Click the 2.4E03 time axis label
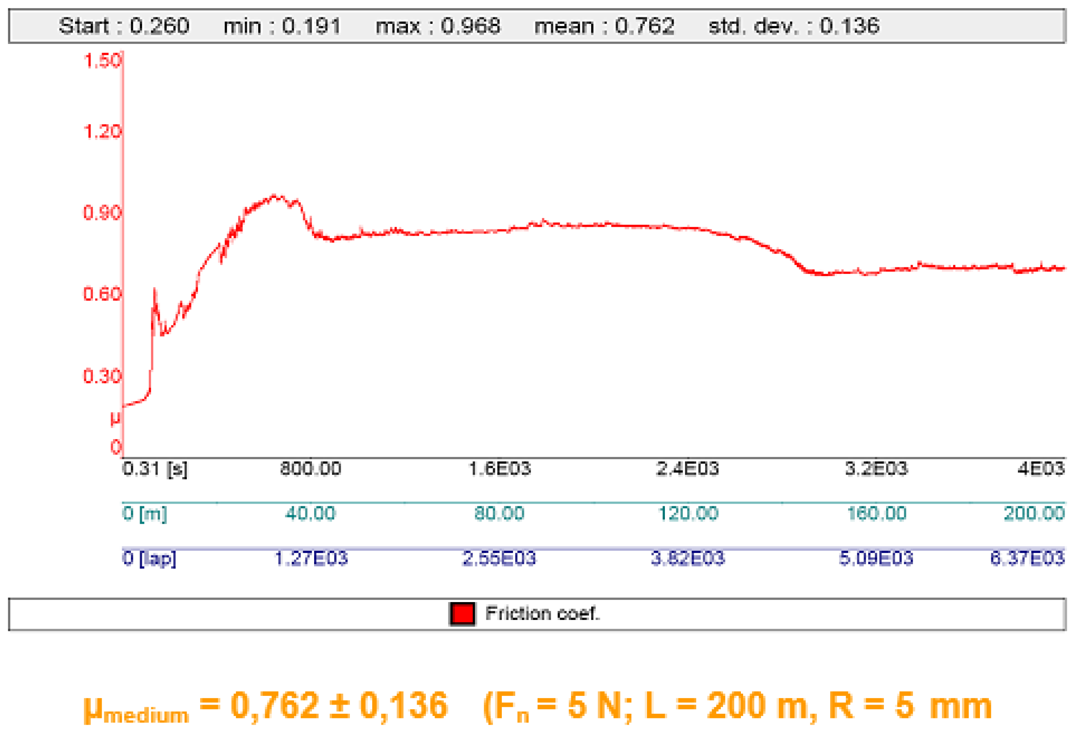The height and width of the screenshot is (733, 1077). pyautogui.click(x=687, y=469)
